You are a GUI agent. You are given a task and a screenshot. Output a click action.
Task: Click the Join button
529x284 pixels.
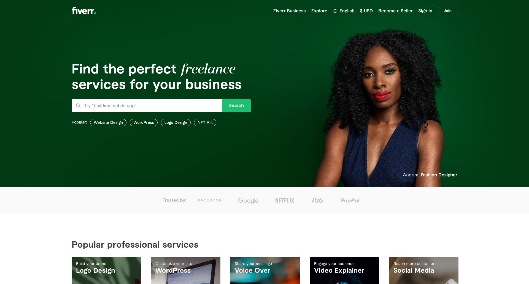click(x=447, y=11)
